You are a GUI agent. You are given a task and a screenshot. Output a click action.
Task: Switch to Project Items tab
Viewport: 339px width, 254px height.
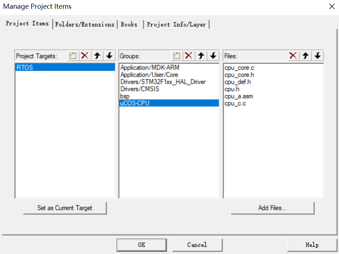coord(27,24)
